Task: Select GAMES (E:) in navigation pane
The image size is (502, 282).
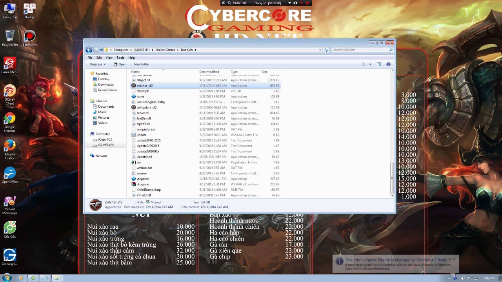Action: click(106, 145)
